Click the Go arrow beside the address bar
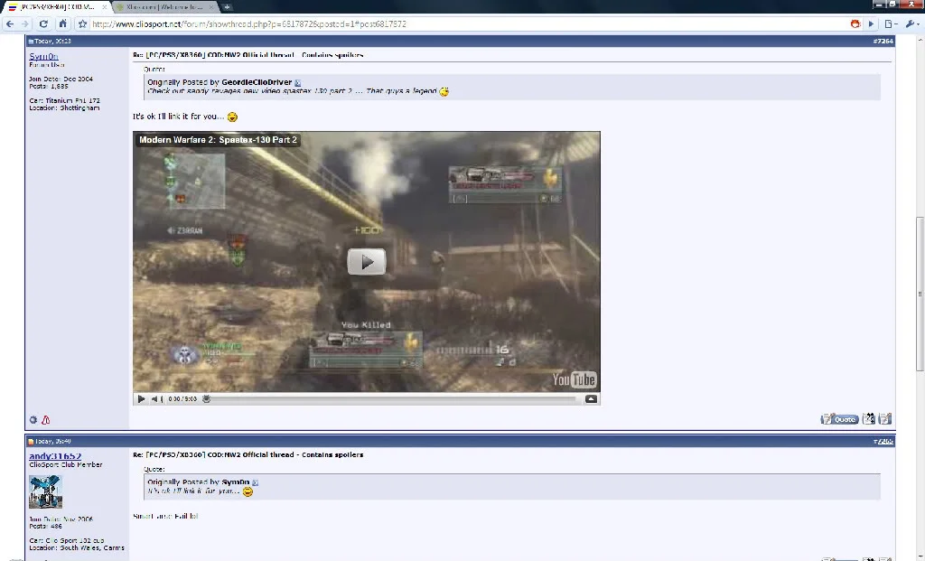The image size is (925, 561). pyautogui.click(x=872, y=24)
